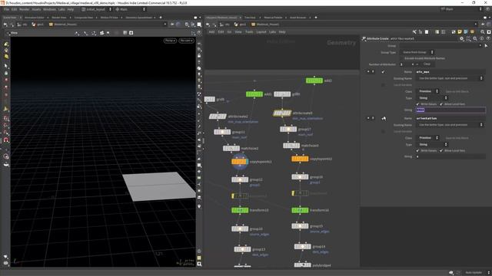Click the Name field containing orientation
This screenshot has height=276, width=492.
tap(450, 119)
